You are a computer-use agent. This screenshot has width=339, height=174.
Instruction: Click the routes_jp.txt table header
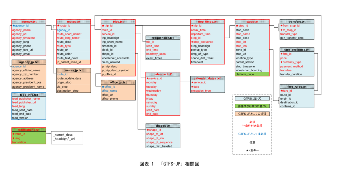(73, 70)
